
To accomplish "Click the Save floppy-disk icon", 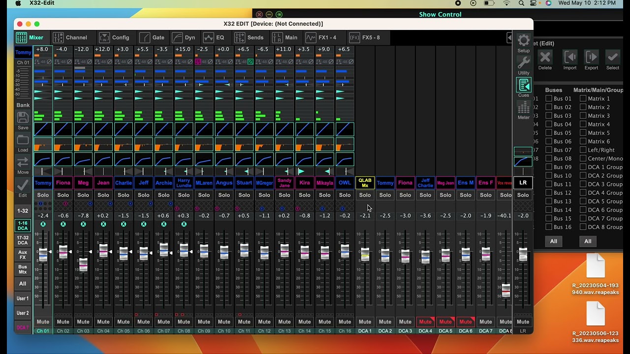I will 23,118.
